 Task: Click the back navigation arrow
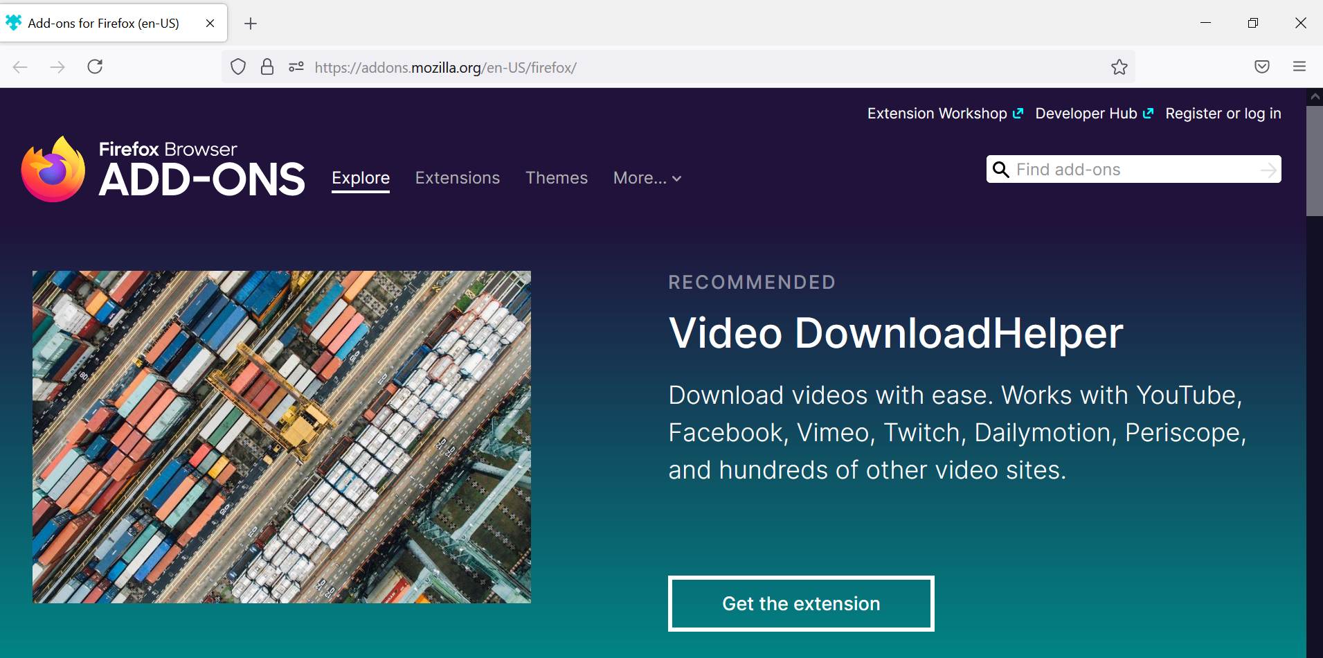20,67
